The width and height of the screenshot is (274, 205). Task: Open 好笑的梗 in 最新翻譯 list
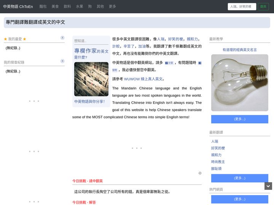pos(218,148)
